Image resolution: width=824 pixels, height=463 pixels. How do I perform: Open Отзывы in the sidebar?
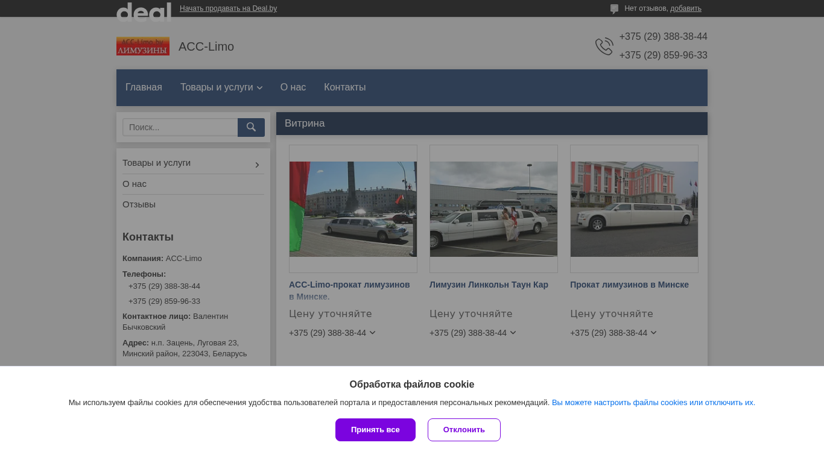tap(139, 204)
